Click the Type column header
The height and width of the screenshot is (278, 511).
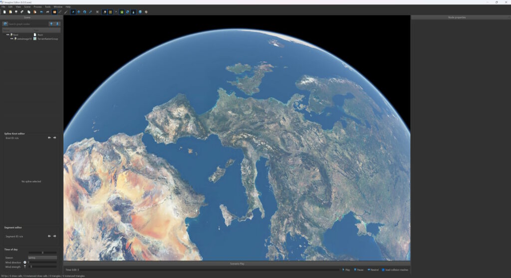tap(46, 30)
